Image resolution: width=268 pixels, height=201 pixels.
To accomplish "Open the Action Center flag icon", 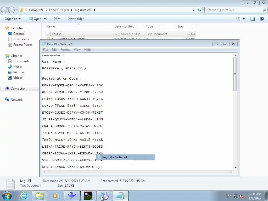I will pyautogui.click(x=229, y=196).
